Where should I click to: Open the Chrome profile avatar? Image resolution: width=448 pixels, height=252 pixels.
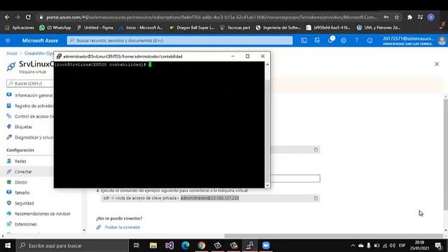click(x=431, y=17)
